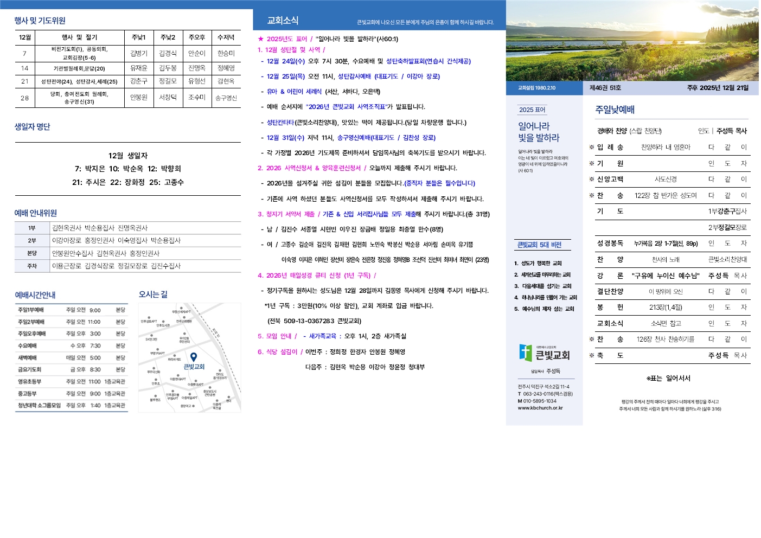Click the 큰빛교회 cross logo icon

[x=525, y=352]
